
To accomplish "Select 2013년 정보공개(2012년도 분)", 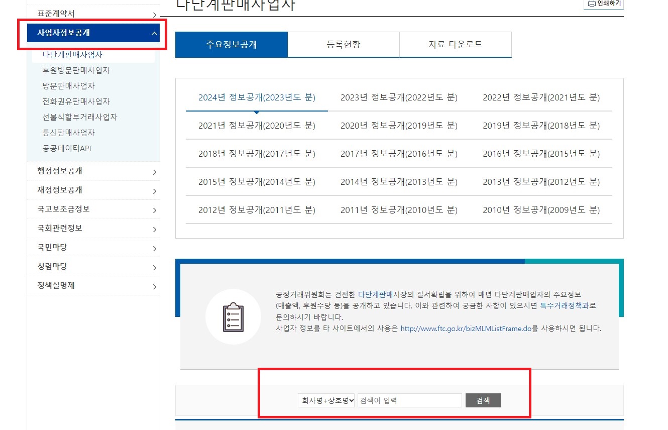I will click(x=541, y=182).
